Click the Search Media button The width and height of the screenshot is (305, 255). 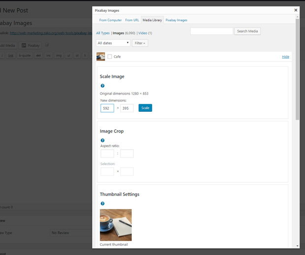(247, 31)
